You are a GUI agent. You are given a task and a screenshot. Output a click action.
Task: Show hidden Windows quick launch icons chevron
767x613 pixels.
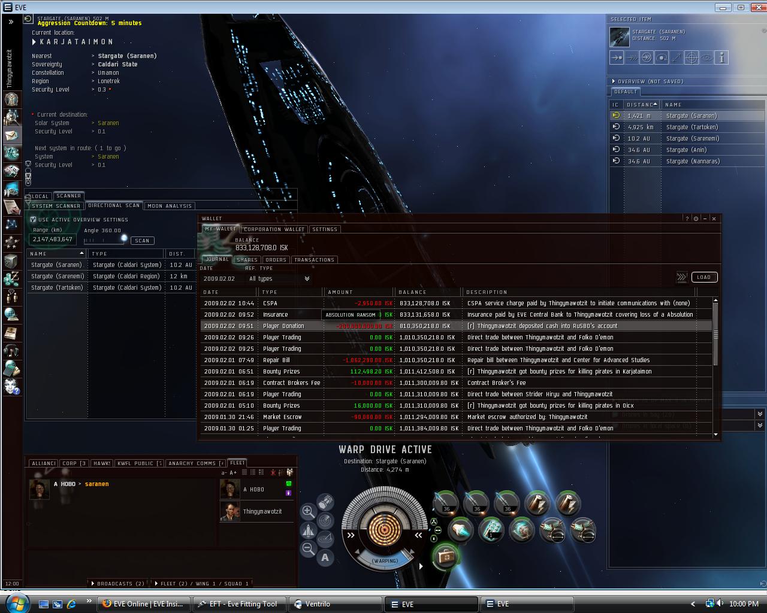pos(89,601)
